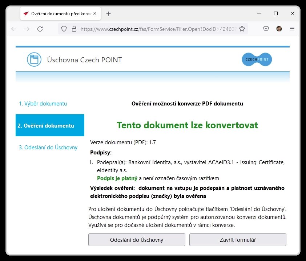Click 'Verze dokumentu (PDF): 1.7' line
Viewport: 306px width, 261px height.
(123, 142)
